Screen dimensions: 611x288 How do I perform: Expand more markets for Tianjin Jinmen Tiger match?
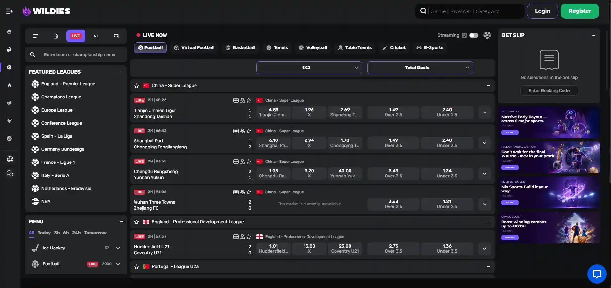coord(485,112)
